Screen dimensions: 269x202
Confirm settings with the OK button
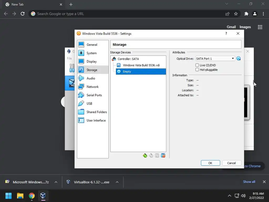(210, 163)
